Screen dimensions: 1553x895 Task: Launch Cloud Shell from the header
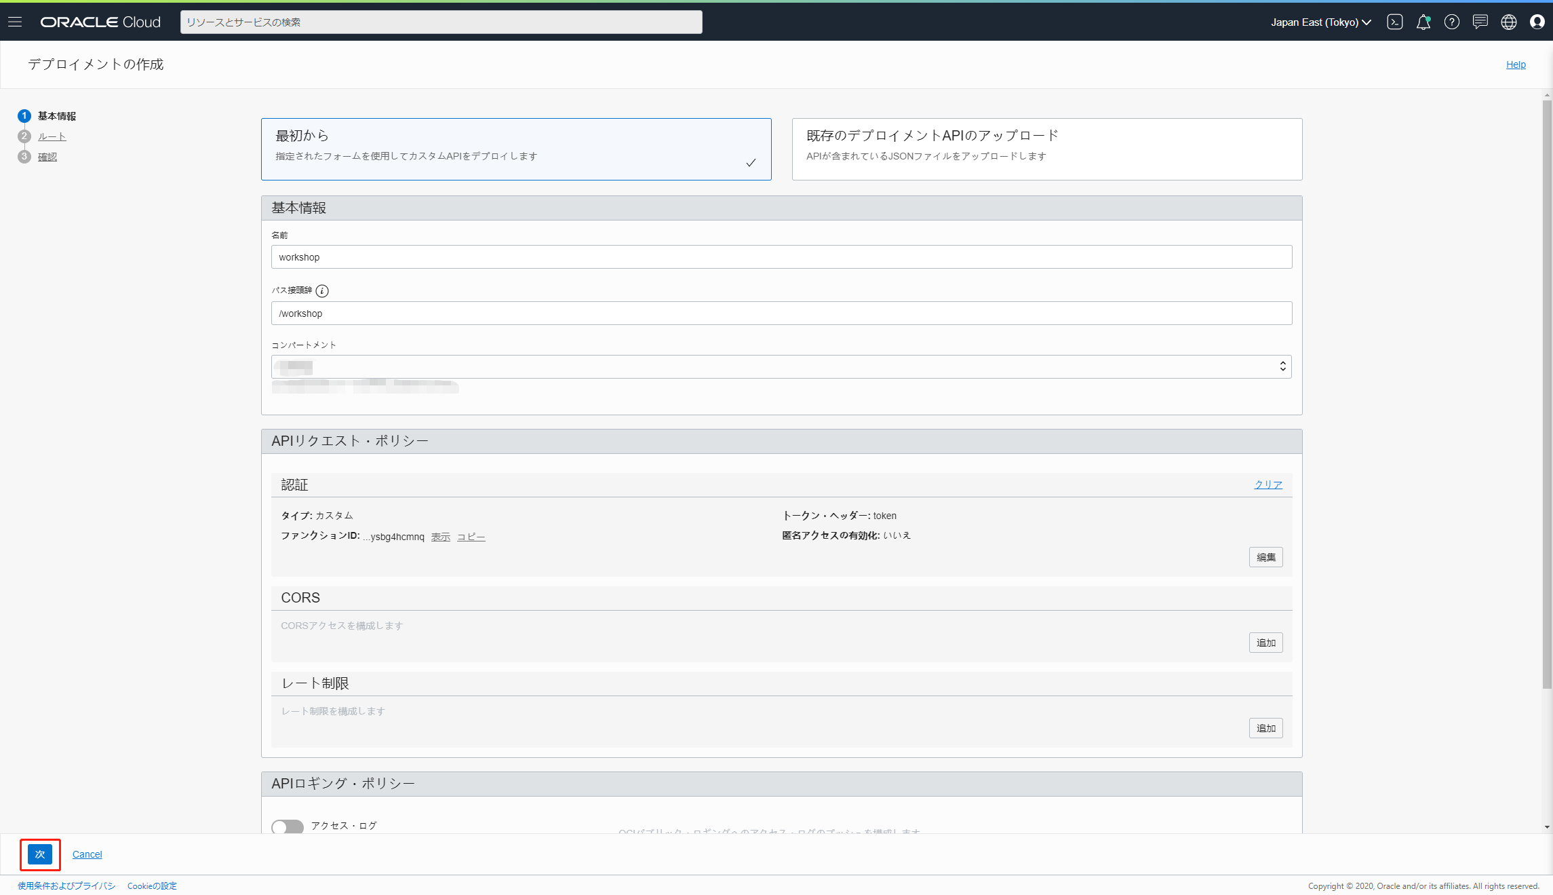point(1394,22)
